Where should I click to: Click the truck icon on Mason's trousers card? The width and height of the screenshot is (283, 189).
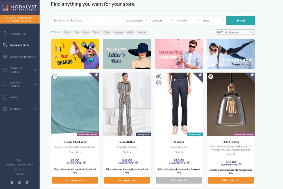pos(159,83)
